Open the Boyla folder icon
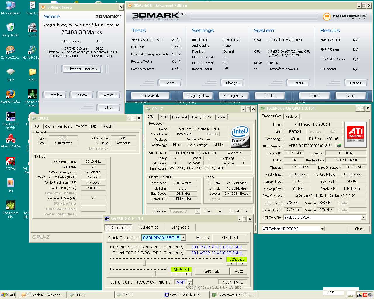 pyautogui.click(x=32, y=74)
